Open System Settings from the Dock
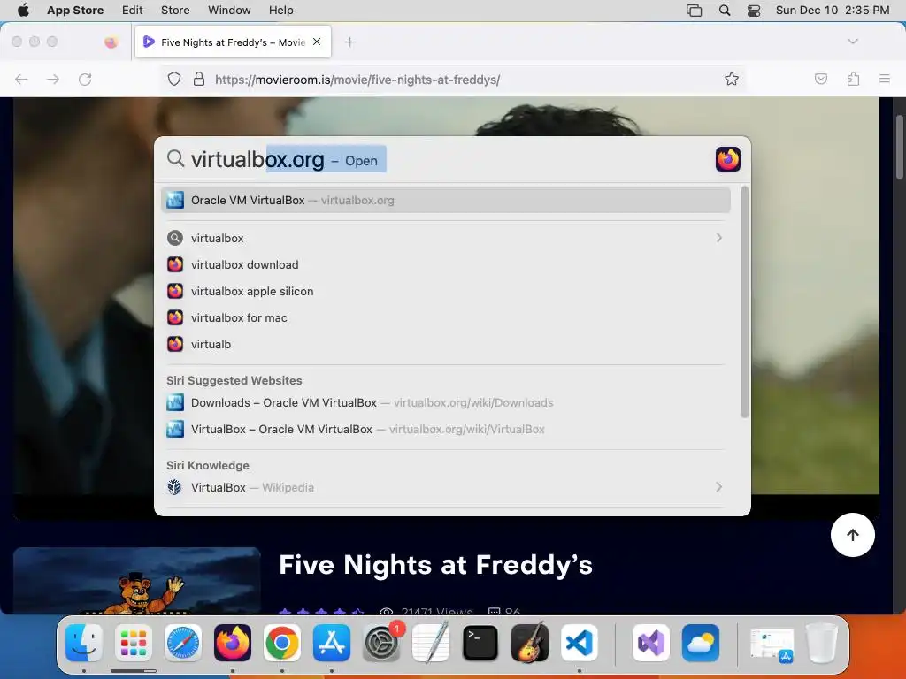 tap(381, 643)
